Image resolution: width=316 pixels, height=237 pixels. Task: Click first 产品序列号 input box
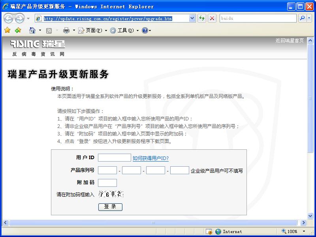click(x=107, y=170)
